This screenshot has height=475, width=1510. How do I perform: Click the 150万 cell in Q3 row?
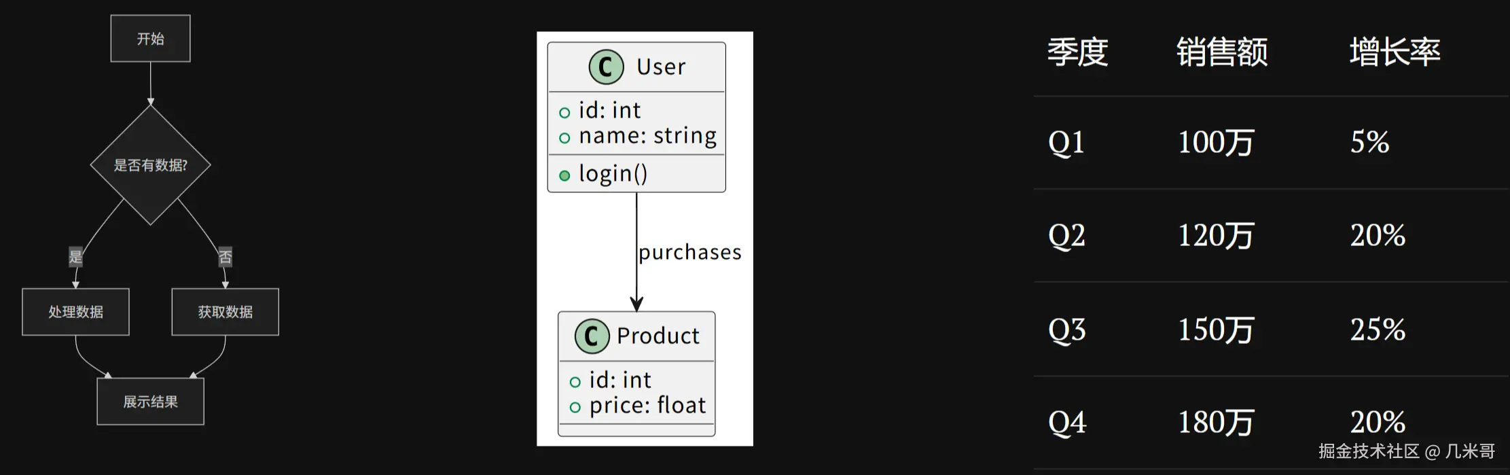(1215, 330)
